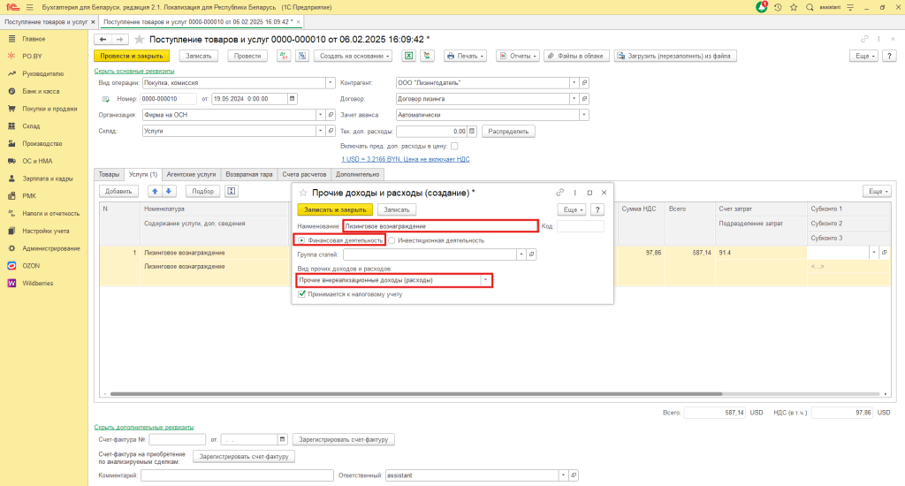
Task: Click the Код field in dialog
Action: [x=581, y=226]
